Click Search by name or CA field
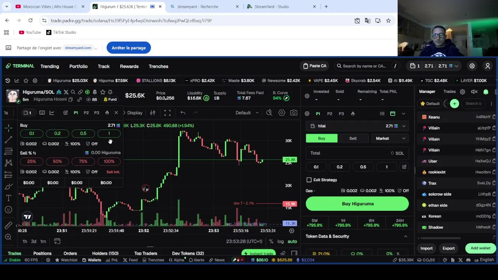Viewport: 498px width, 280px height. tap(367, 66)
